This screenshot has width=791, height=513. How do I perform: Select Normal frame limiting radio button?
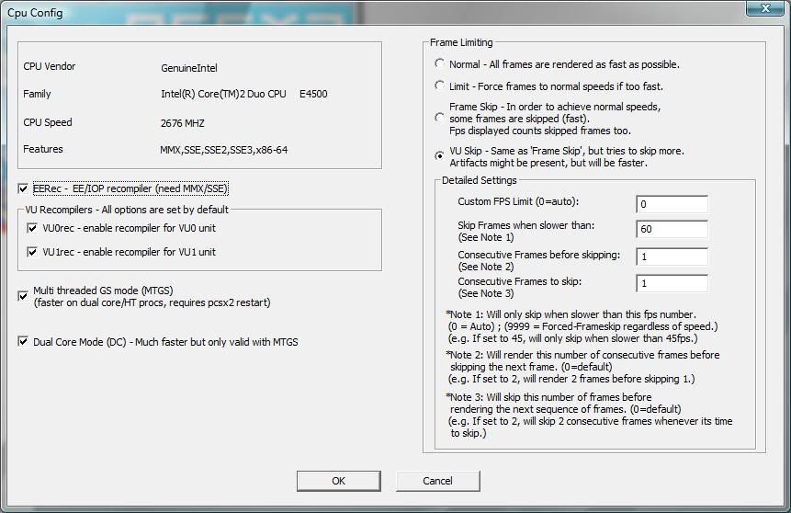(440, 64)
